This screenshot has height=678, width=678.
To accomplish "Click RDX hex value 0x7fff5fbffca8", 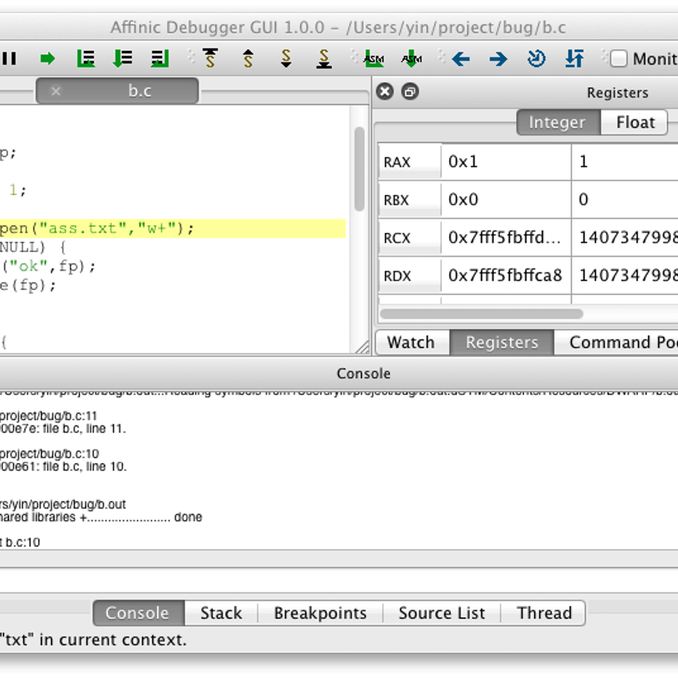I will pos(506,276).
